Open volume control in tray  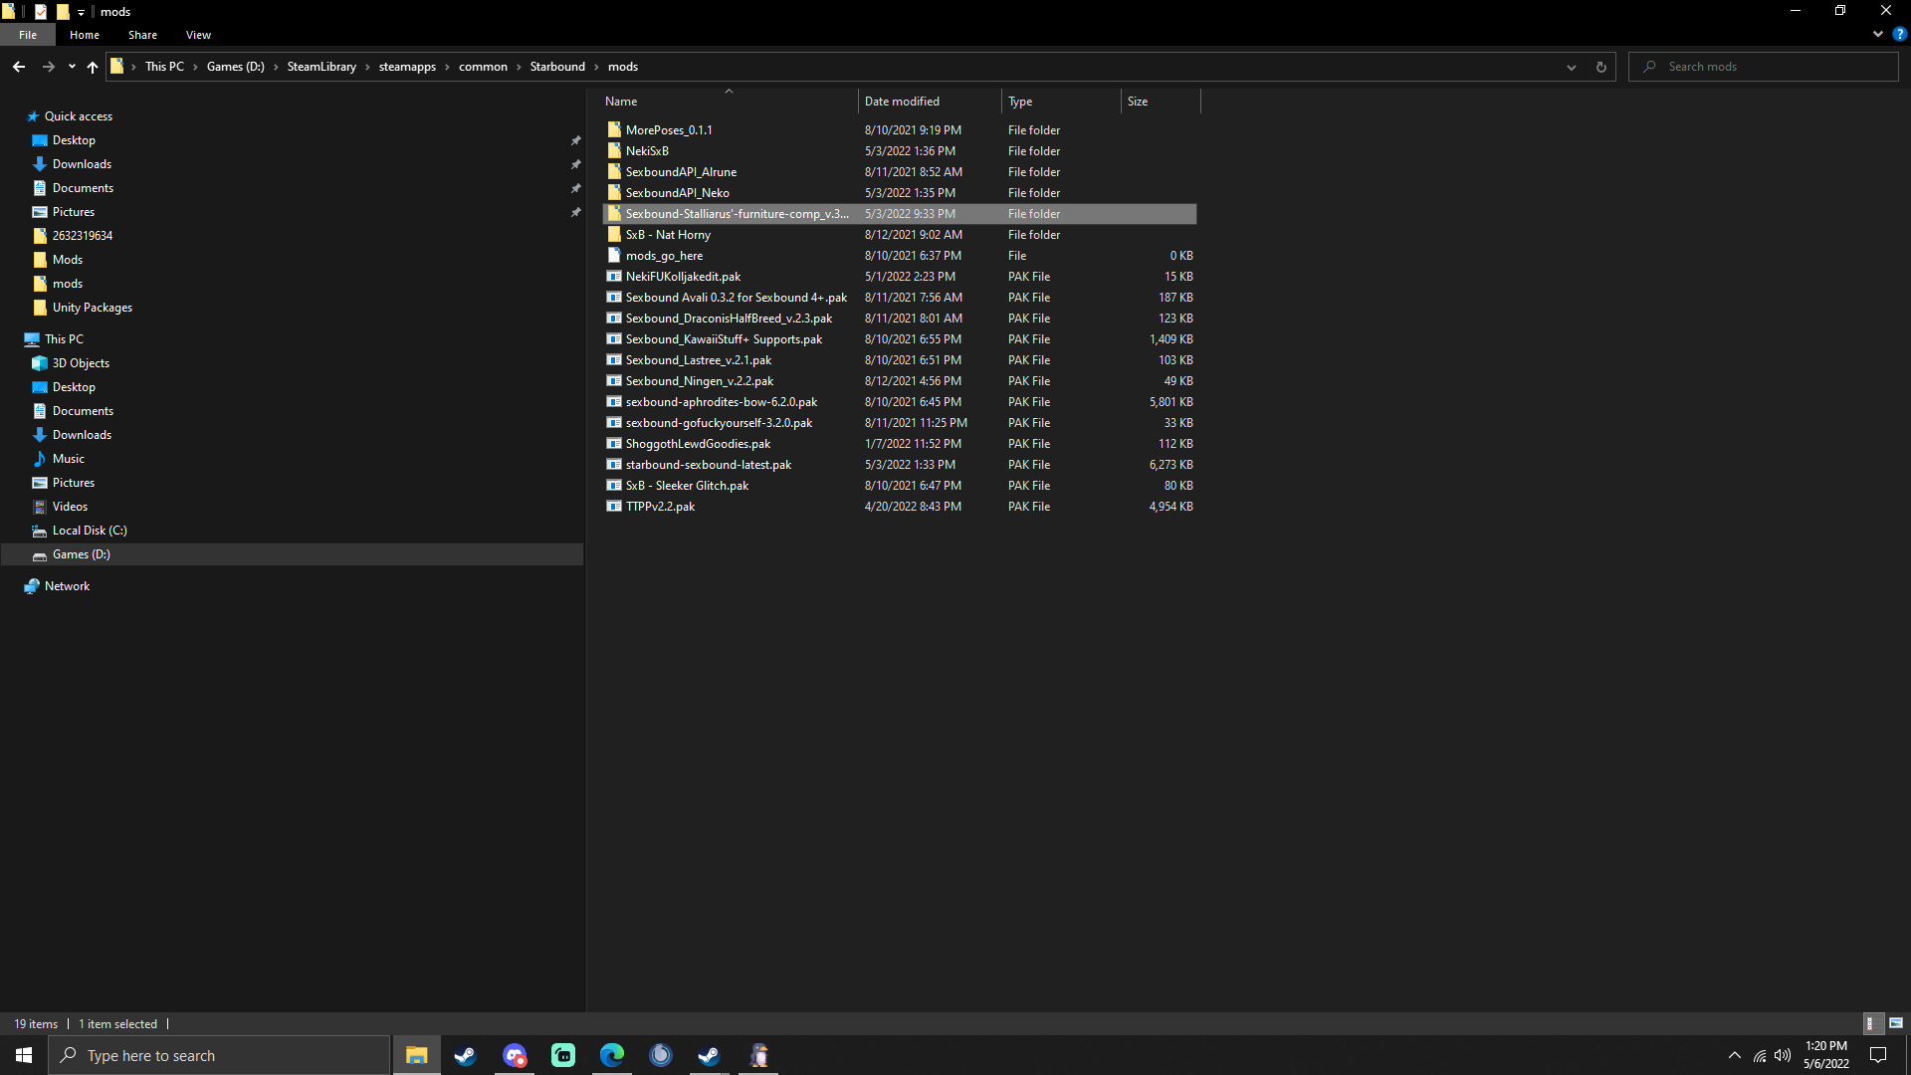pos(1783,1055)
